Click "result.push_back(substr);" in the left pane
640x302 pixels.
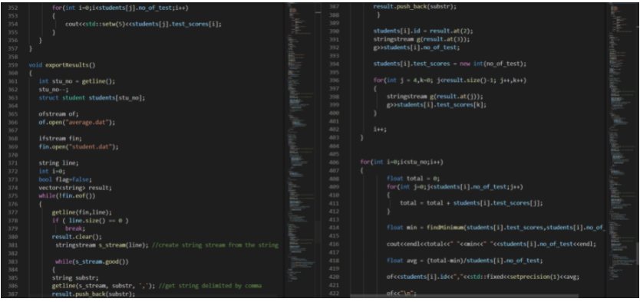tap(94, 294)
